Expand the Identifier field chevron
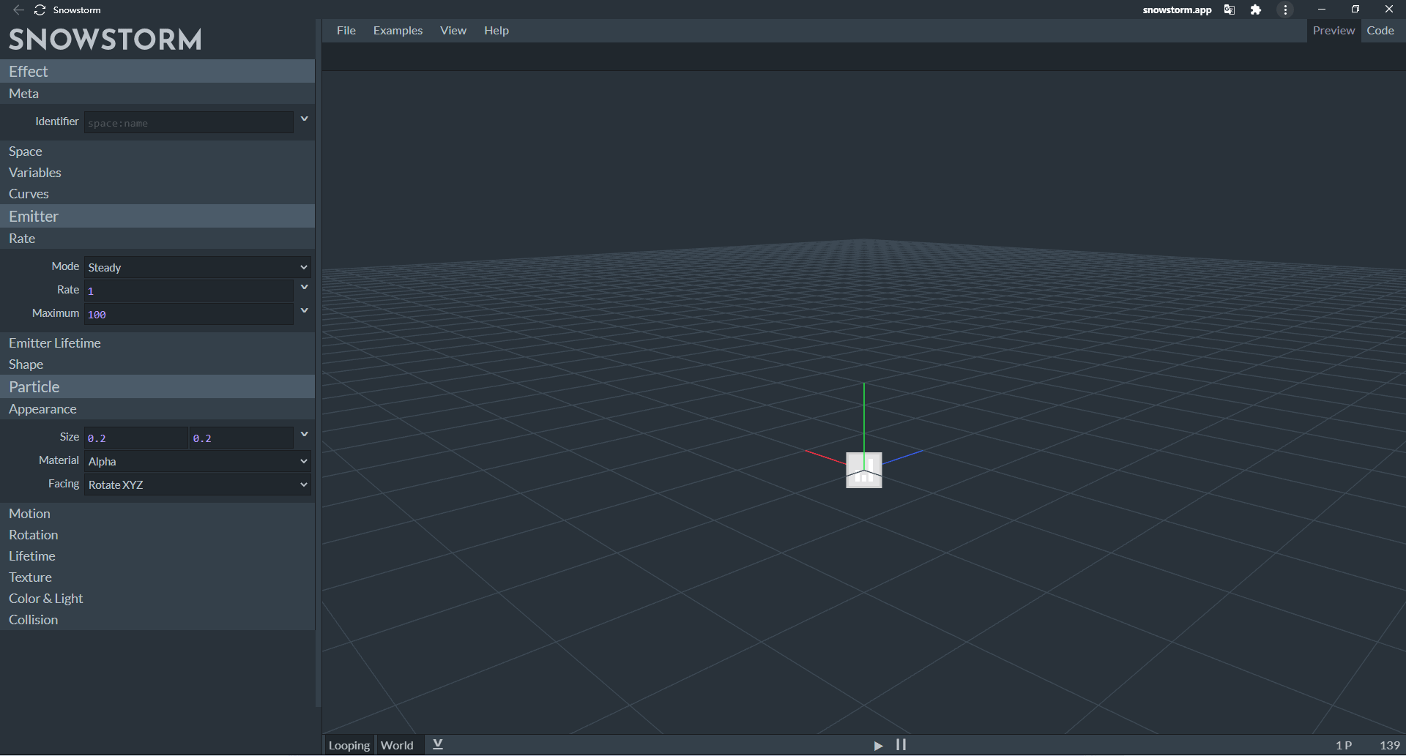 (x=304, y=119)
